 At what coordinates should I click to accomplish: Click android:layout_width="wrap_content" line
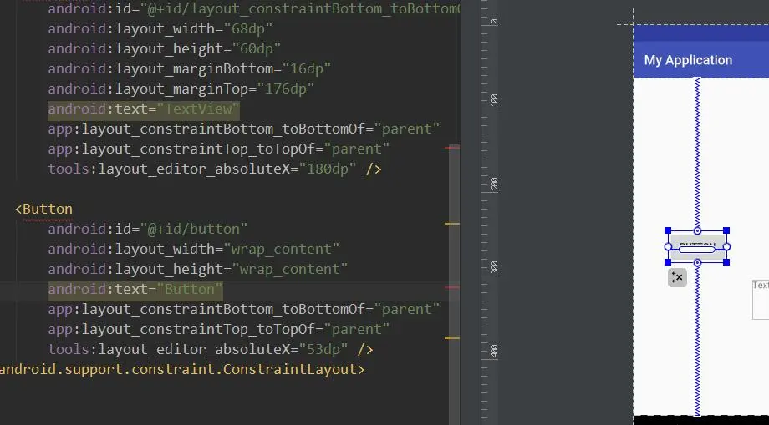[193, 249]
